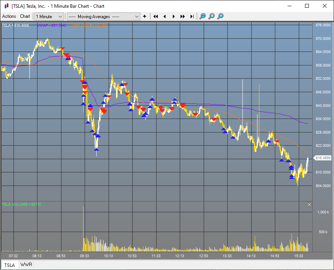This screenshot has height=270, width=334.
Task: Click the green TSLA VOLUME label
Action: [21, 204]
